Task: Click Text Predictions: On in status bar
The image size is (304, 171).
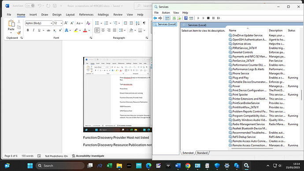Action: (56, 156)
